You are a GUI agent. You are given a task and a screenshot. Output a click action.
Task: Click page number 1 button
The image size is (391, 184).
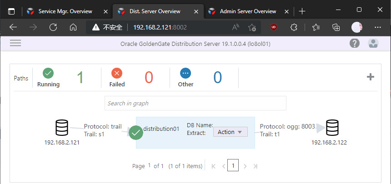[x=233, y=166]
